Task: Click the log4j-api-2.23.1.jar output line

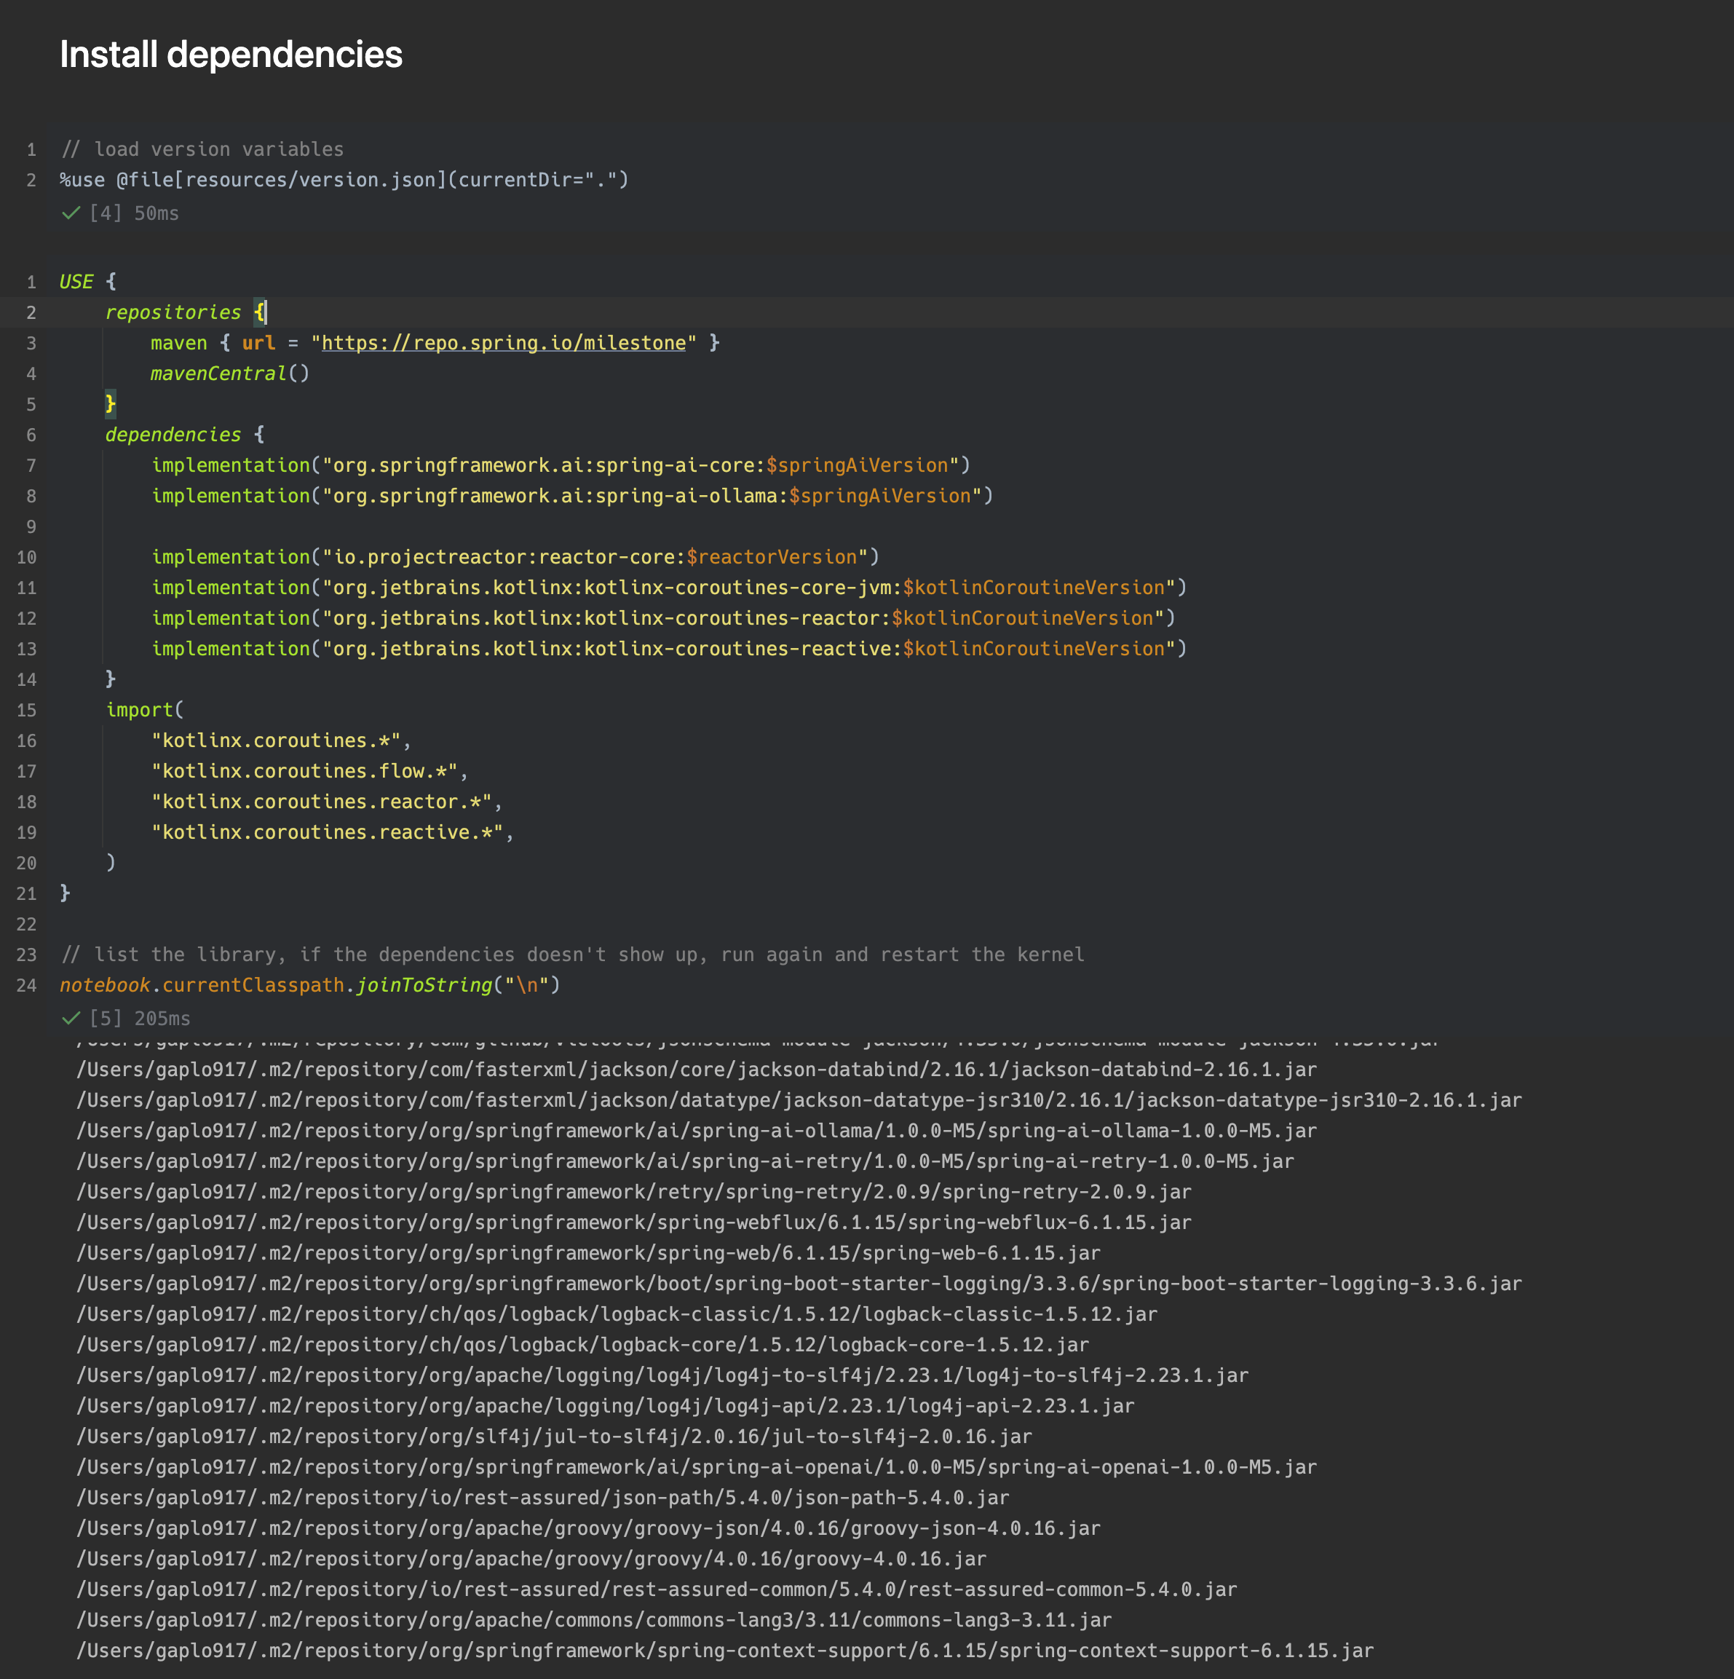Action: pyautogui.click(x=605, y=1407)
